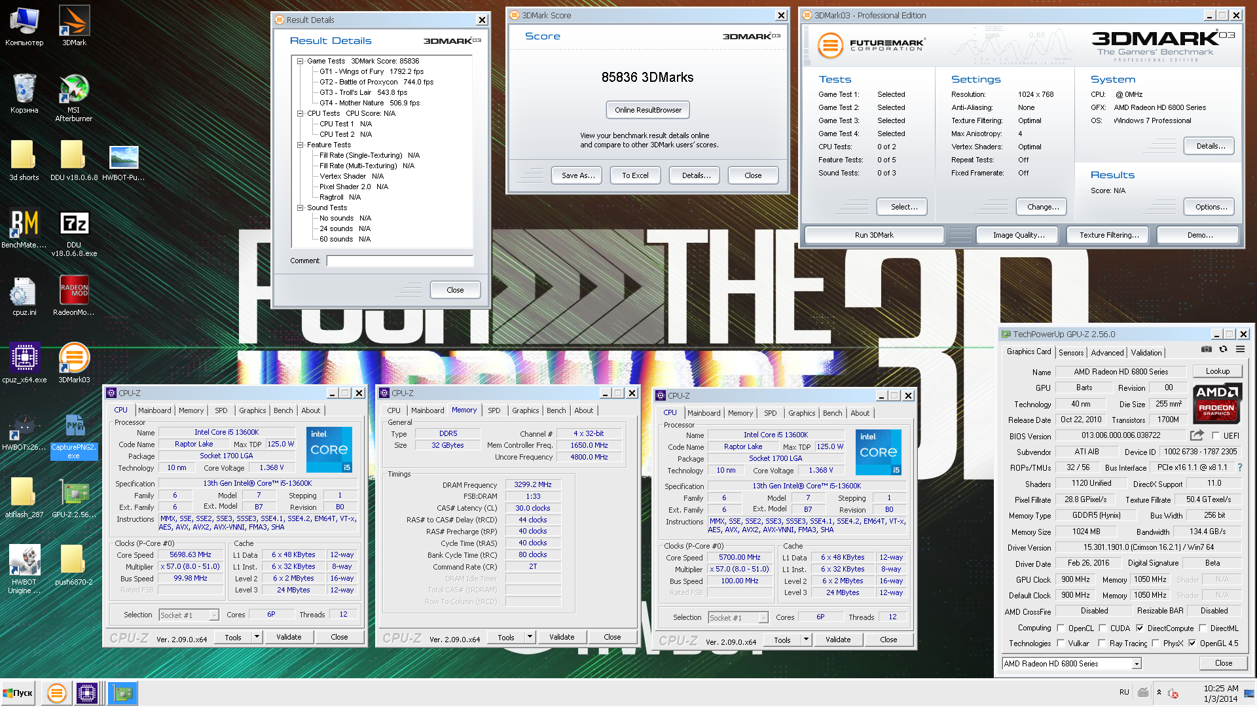Click the 3DMark03 taskbar button
Image resolution: width=1257 pixels, height=707 pixels.
[57, 693]
